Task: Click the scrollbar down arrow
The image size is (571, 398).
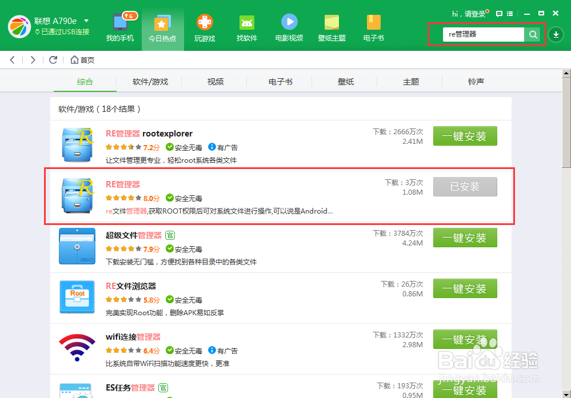Action: click(566, 393)
